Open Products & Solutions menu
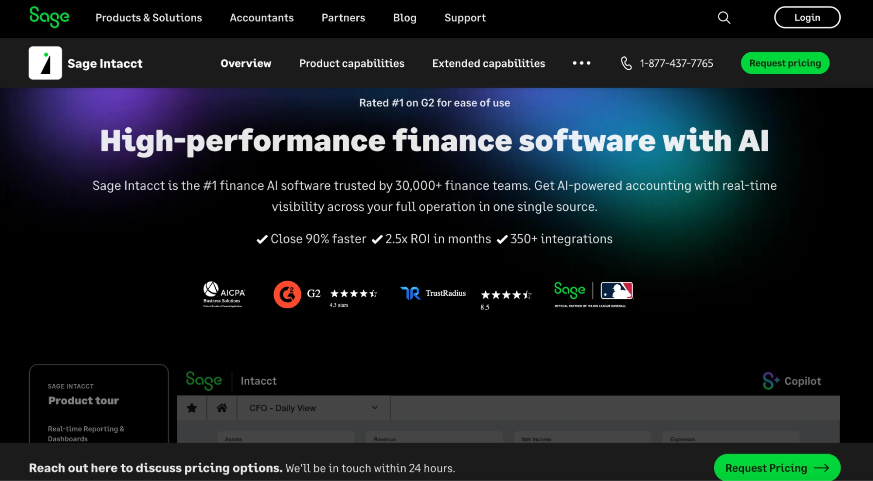This screenshot has height=481, width=873. pos(148,17)
